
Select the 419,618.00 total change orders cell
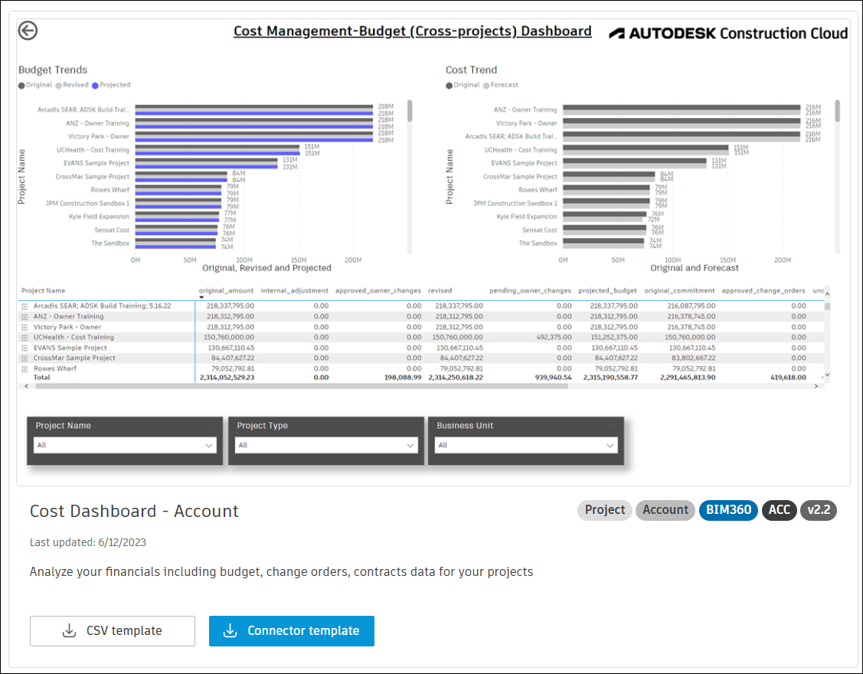[788, 378]
